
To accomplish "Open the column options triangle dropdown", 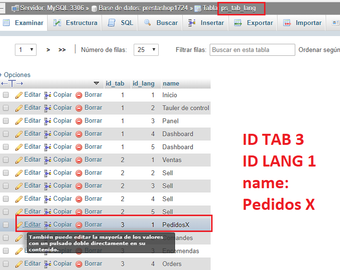I will [96, 83].
